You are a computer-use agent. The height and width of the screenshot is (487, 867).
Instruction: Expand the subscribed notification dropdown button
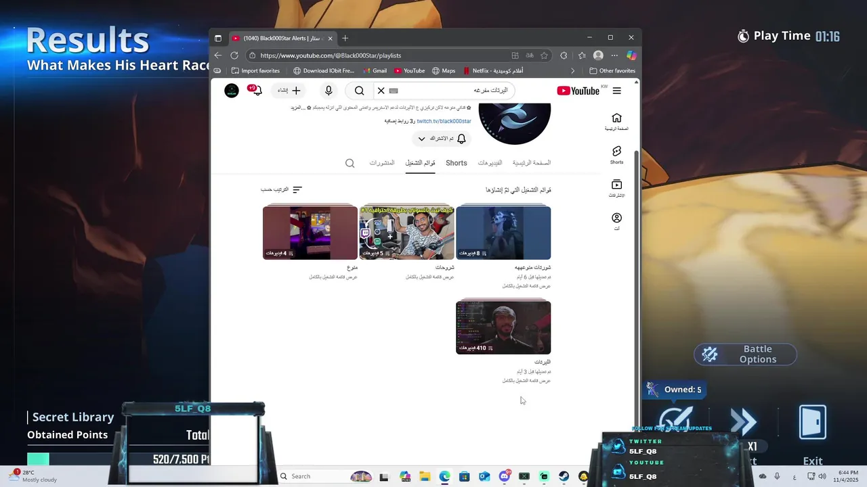click(x=442, y=139)
